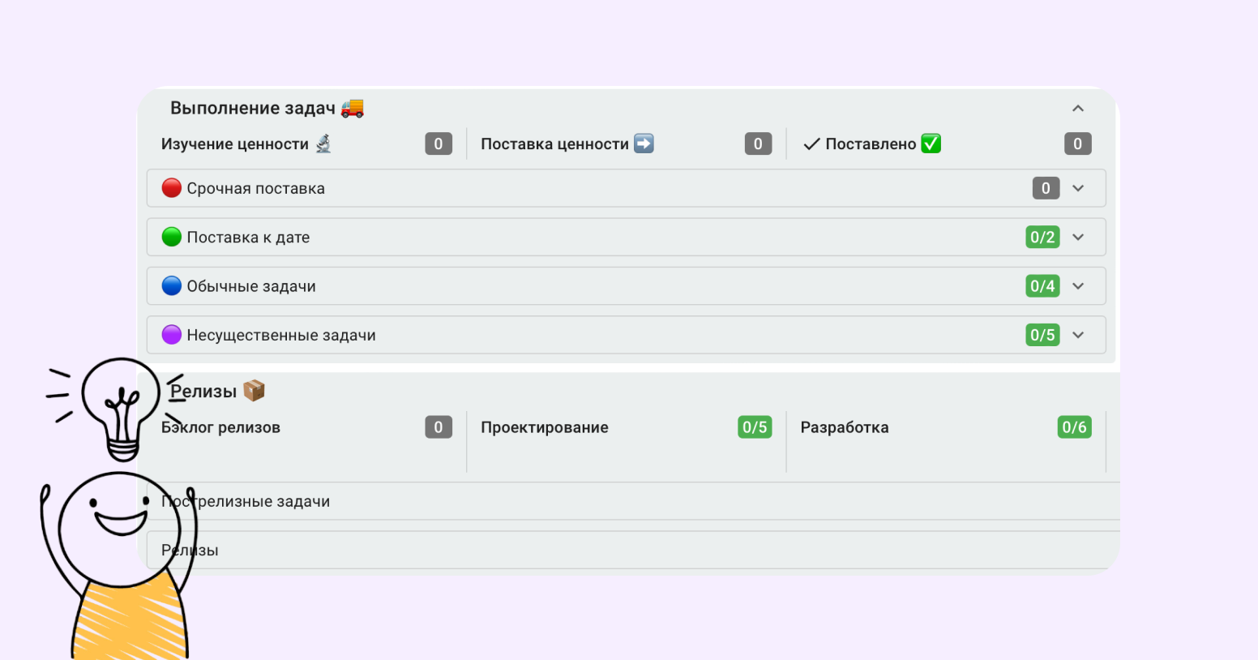Click the red circle of Срочная поставка

172,188
